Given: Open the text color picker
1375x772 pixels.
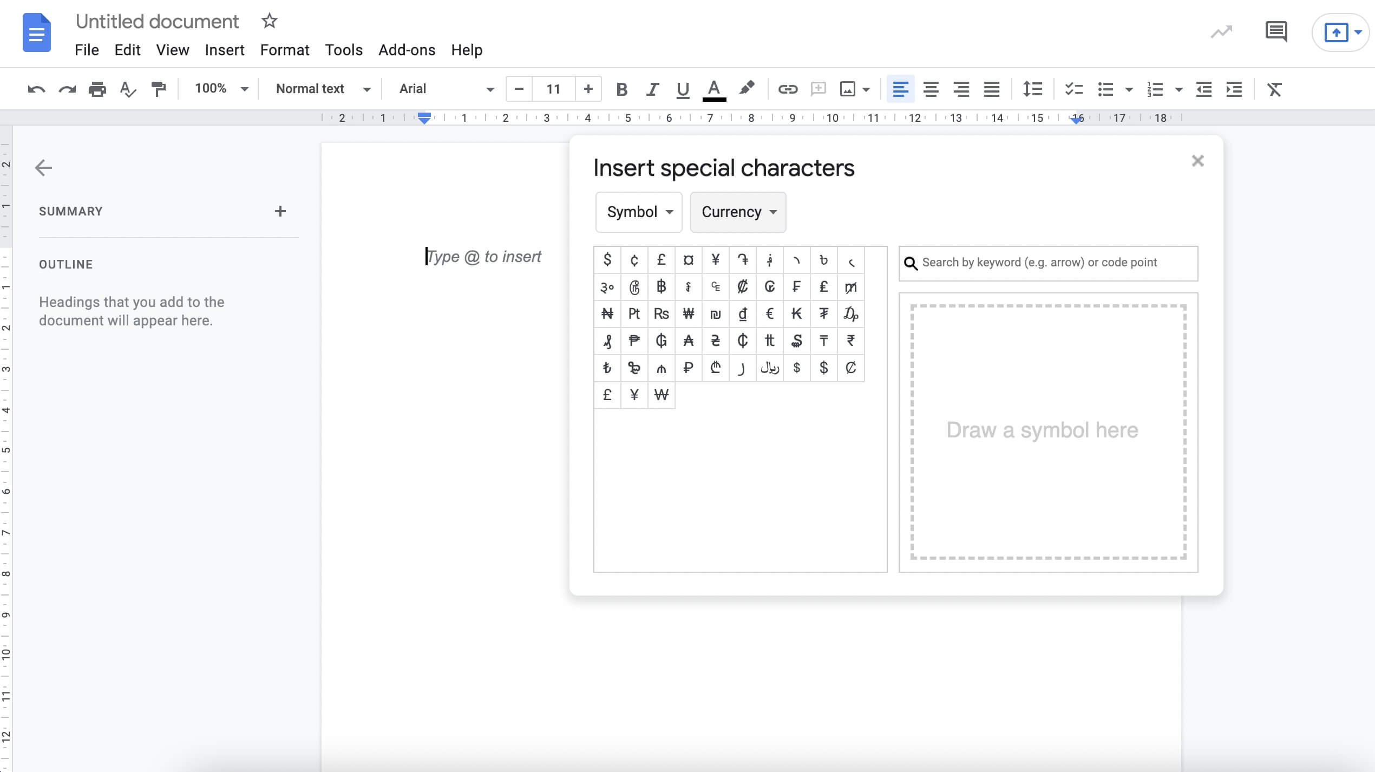Looking at the screenshot, I should [713, 89].
